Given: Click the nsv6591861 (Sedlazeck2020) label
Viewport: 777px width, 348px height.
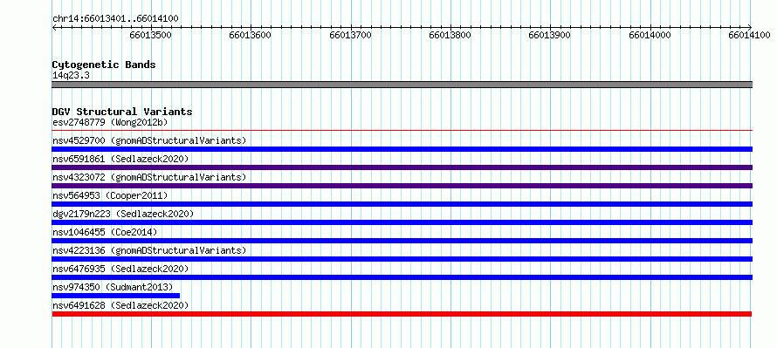Looking at the screenshot, I should (120, 159).
